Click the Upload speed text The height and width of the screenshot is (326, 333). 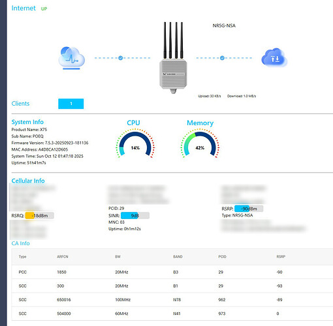[x=210, y=96]
